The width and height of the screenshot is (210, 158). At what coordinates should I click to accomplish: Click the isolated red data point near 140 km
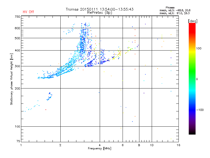click(x=46, y=110)
